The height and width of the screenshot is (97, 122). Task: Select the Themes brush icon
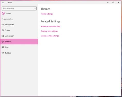[x=3, y=42]
